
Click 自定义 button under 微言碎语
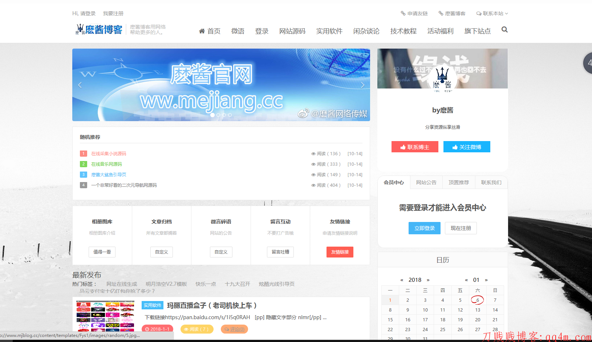click(221, 252)
